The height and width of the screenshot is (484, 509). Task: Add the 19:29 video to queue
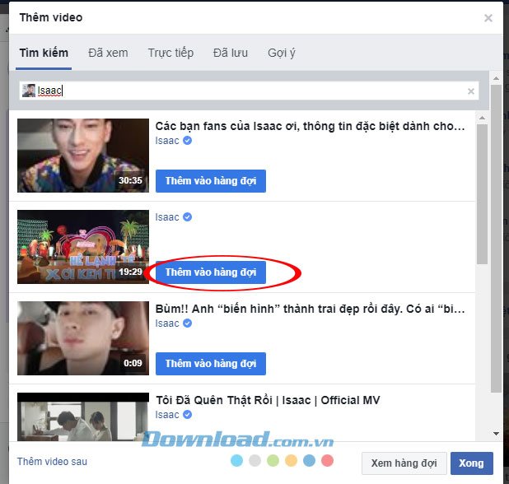[211, 272]
